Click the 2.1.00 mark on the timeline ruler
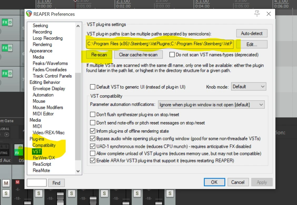Screen dimensions: 297x205 point(123,2)
